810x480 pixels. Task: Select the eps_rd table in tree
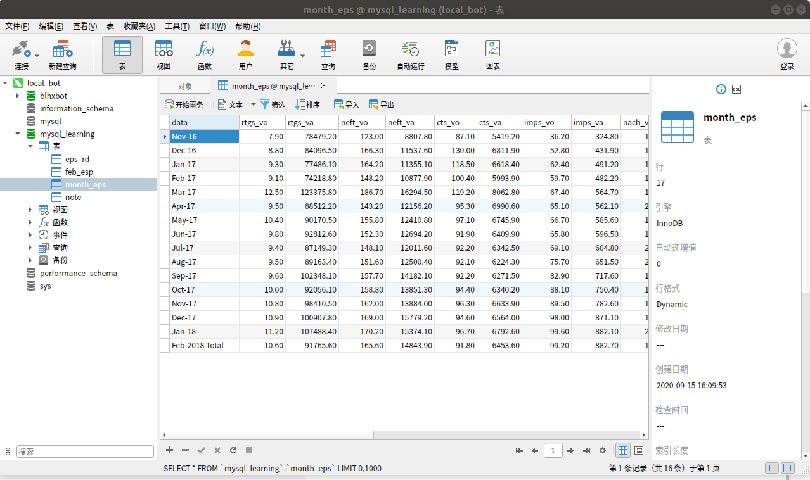tap(77, 159)
